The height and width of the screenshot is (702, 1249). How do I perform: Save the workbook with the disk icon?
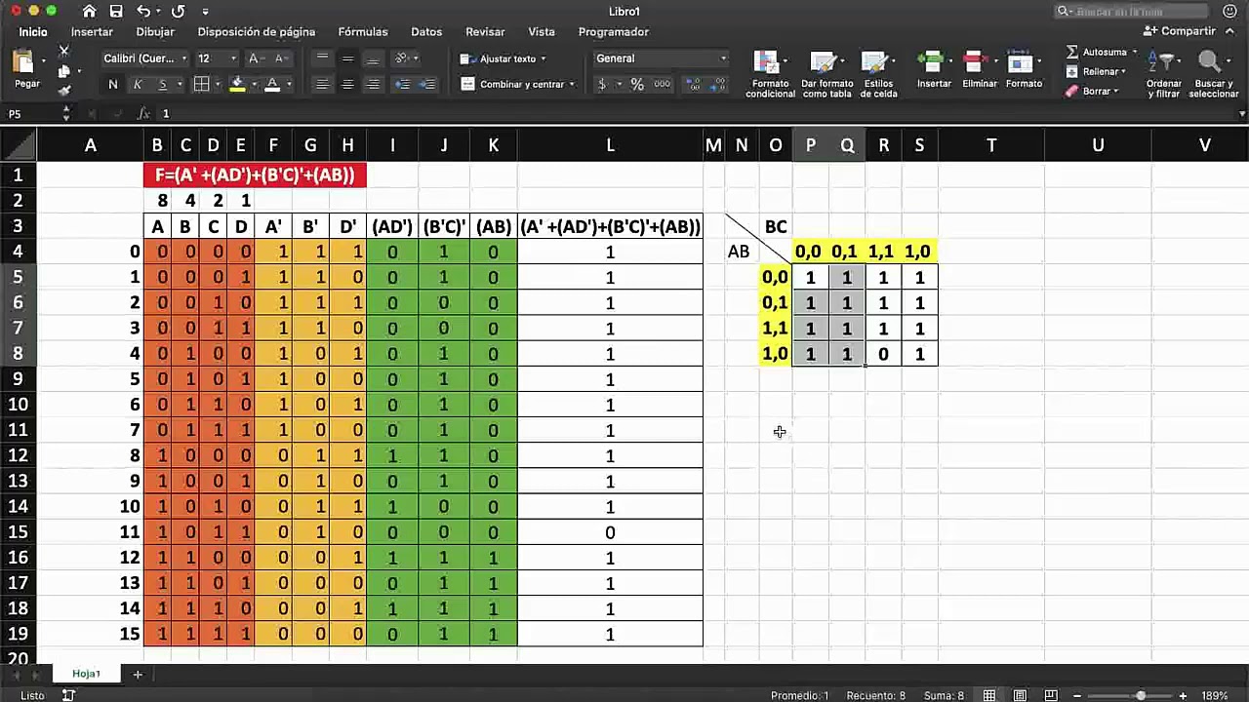click(116, 11)
